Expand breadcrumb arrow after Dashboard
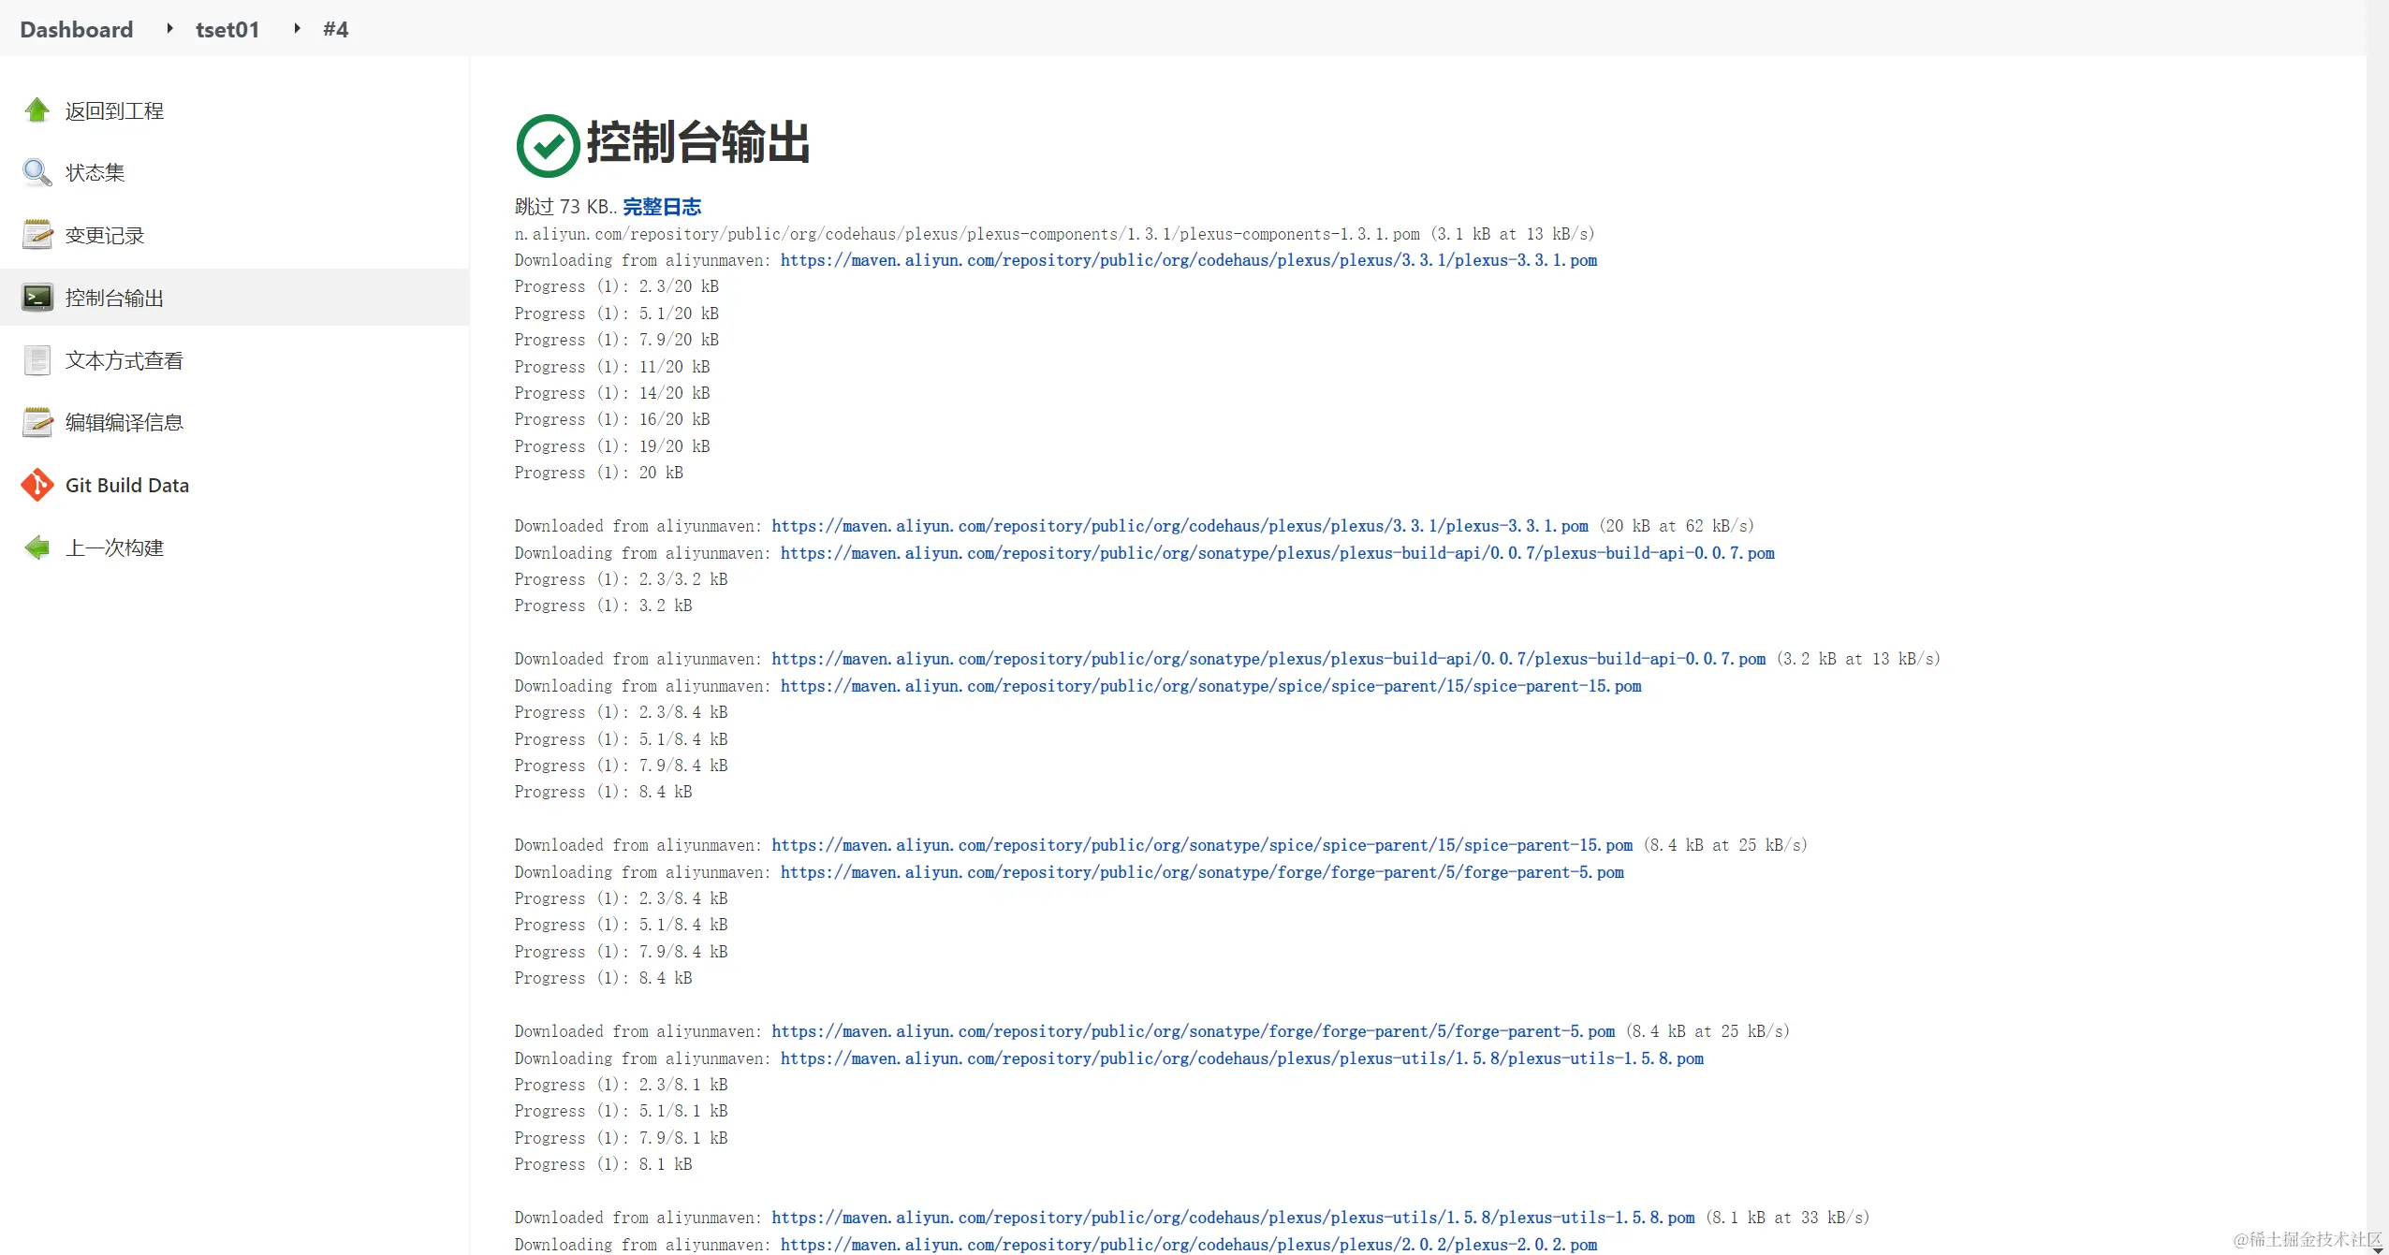Screen dimensions: 2389x1255 [169, 29]
